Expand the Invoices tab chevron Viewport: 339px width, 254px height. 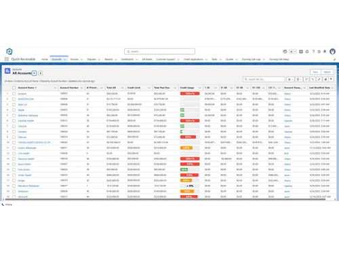click(81, 60)
